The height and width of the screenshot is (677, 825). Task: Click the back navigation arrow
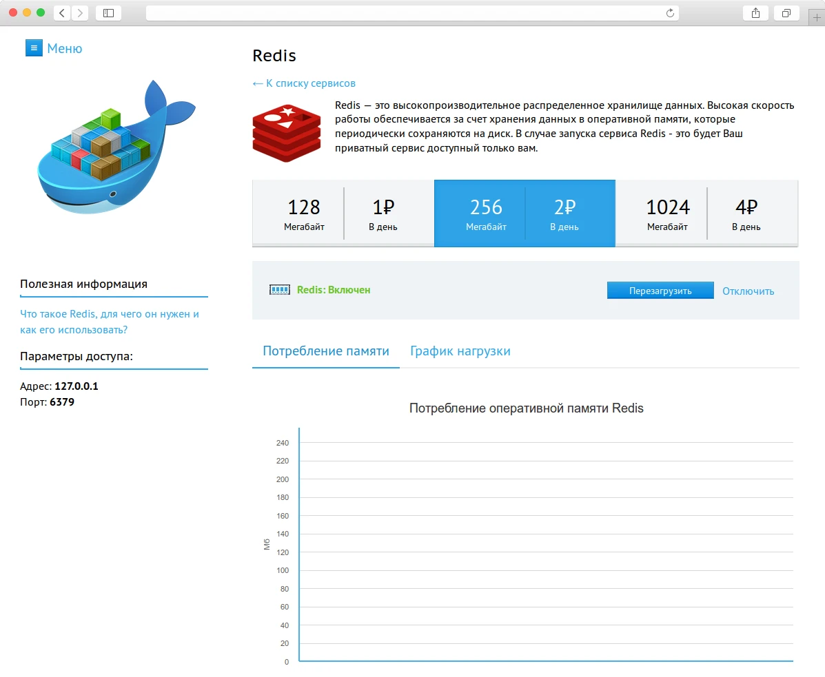point(61,12)
